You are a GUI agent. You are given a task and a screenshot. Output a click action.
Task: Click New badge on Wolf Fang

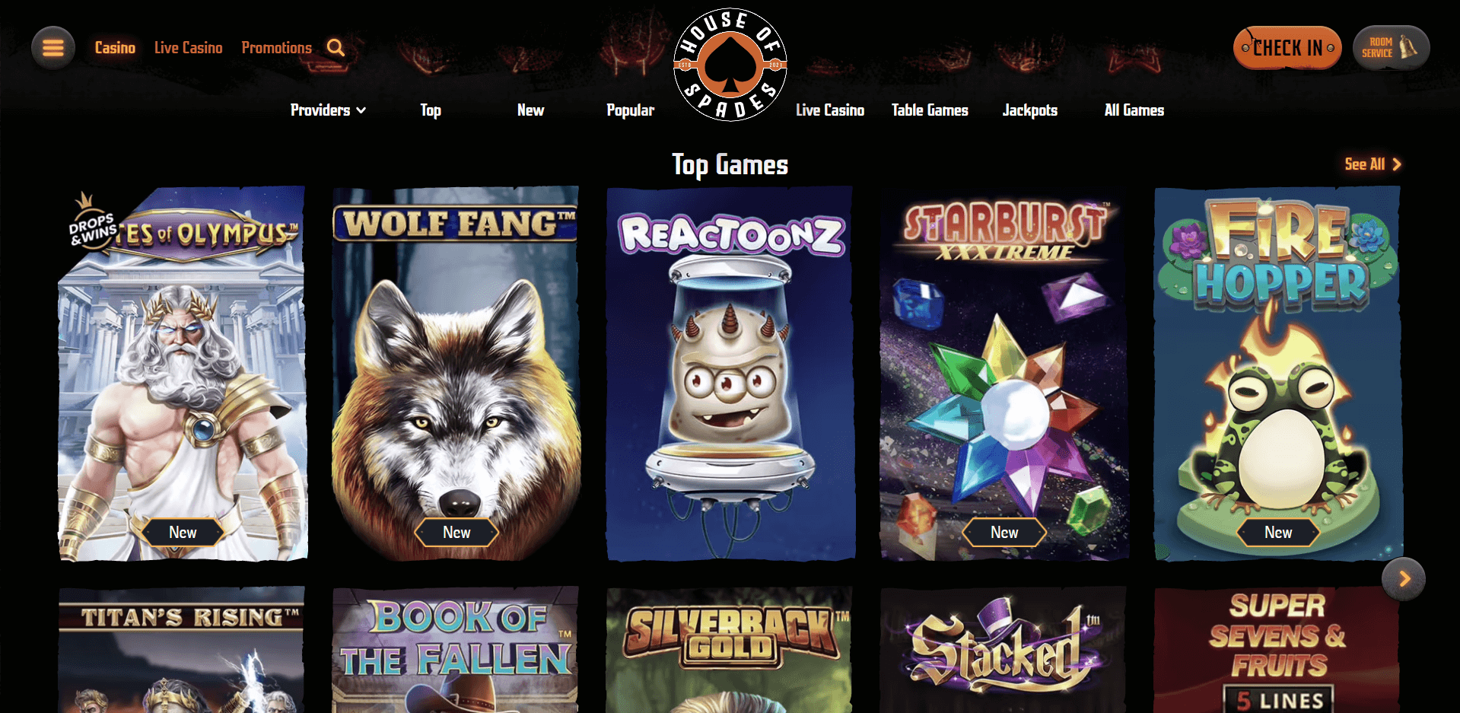click(456, 533)
